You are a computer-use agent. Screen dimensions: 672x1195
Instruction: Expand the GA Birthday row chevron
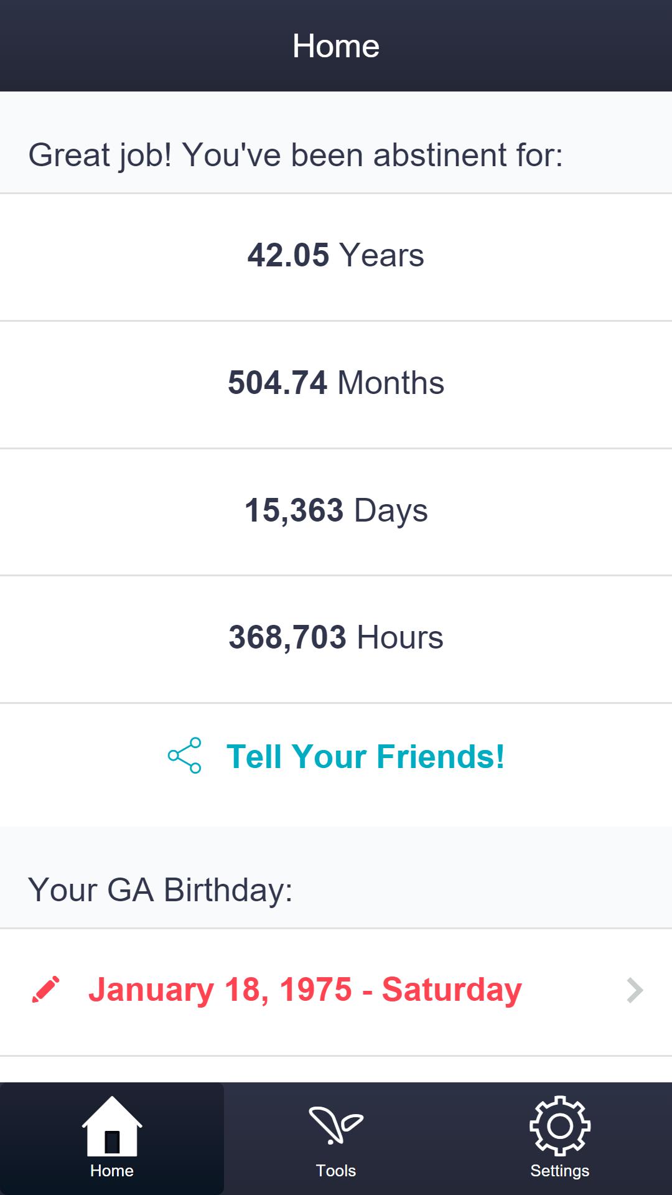[x=634, y=990]
